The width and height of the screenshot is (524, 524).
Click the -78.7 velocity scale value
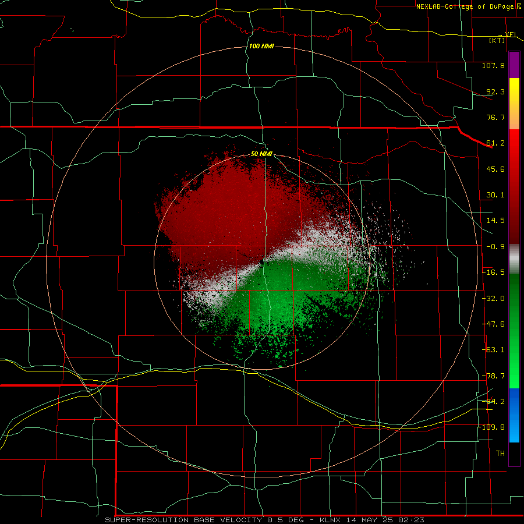(x=493, y=376)
